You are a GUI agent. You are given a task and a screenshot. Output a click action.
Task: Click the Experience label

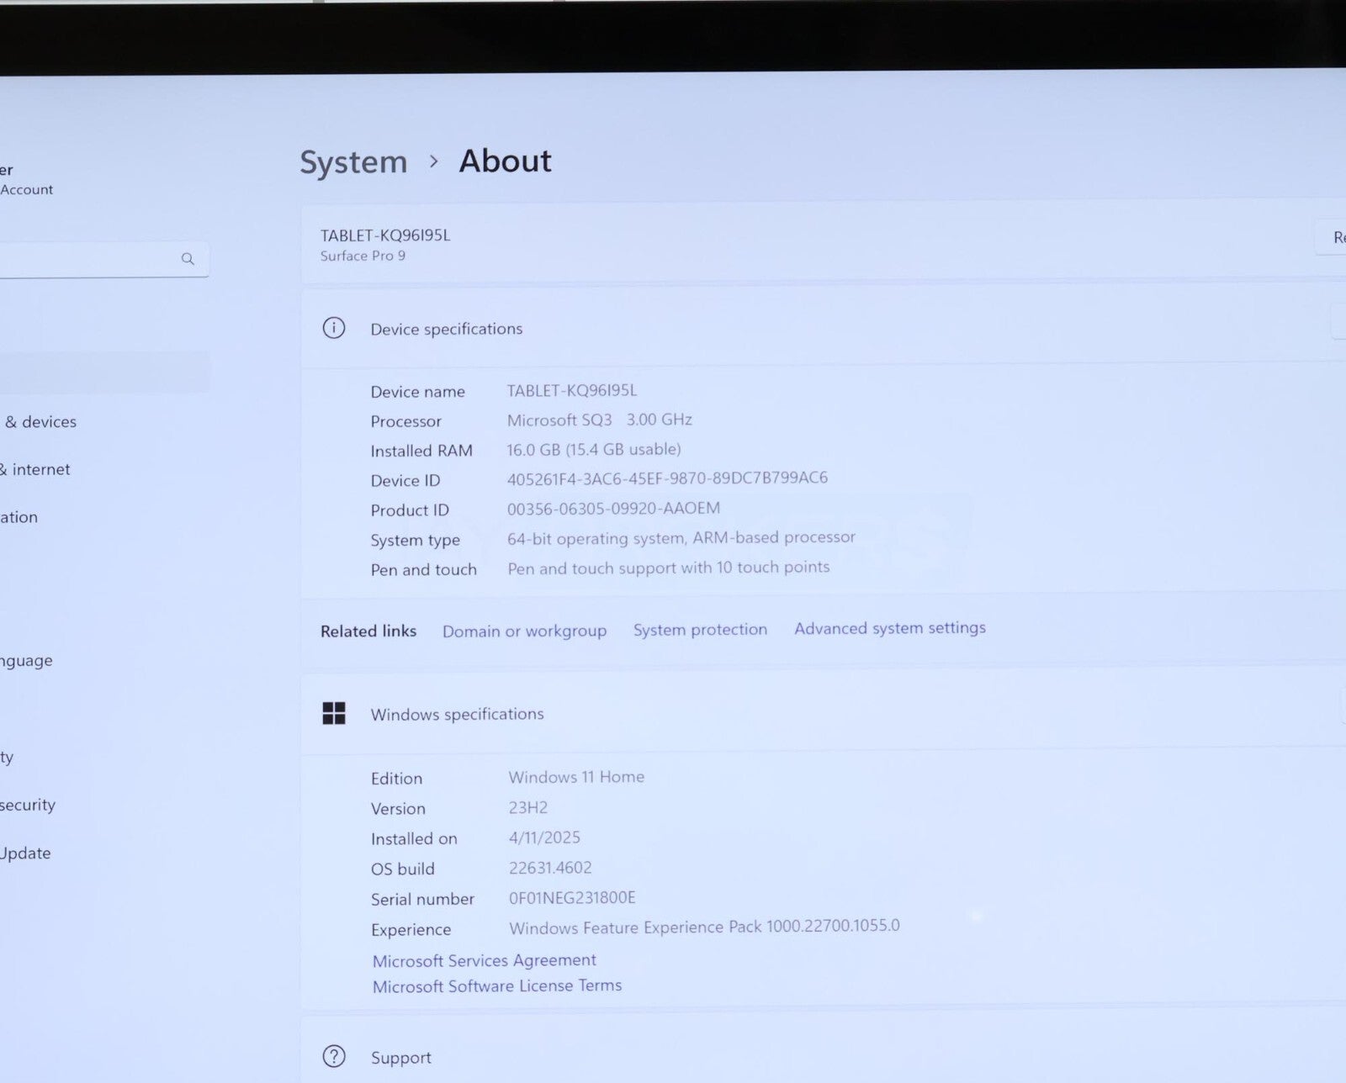click(411, 930)
